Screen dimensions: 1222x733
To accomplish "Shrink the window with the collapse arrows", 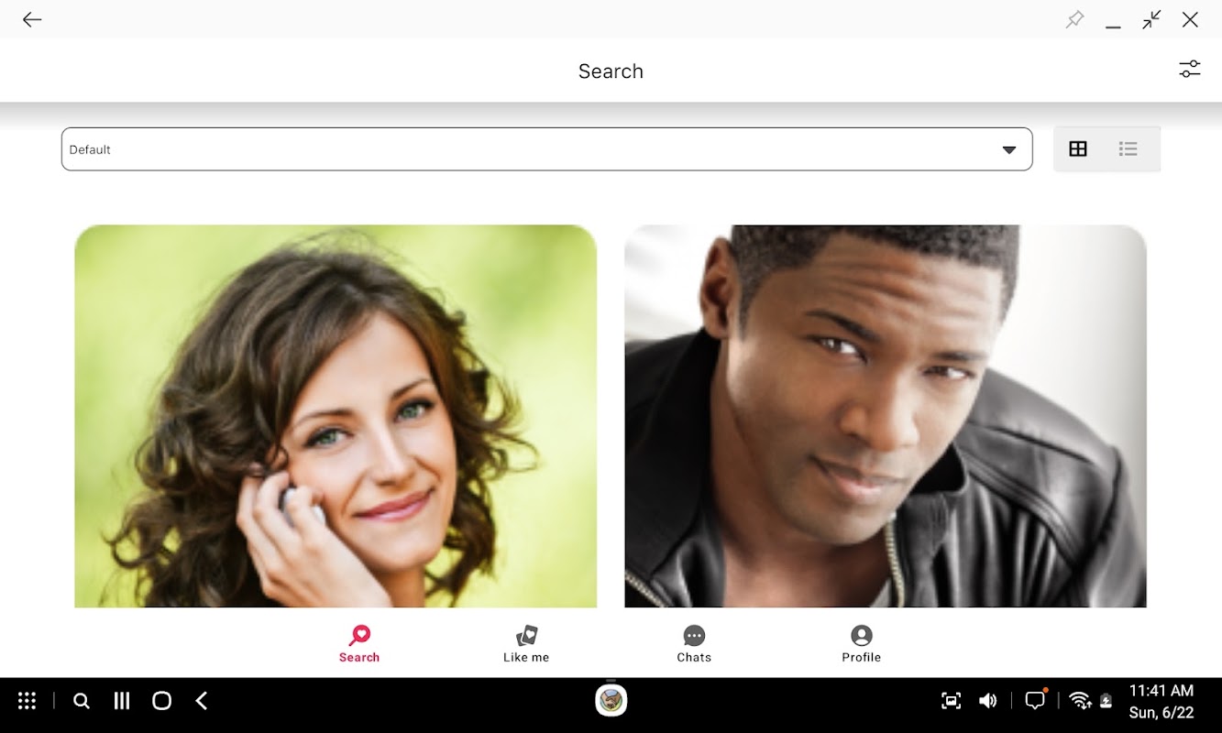I will click(1151, 19).
